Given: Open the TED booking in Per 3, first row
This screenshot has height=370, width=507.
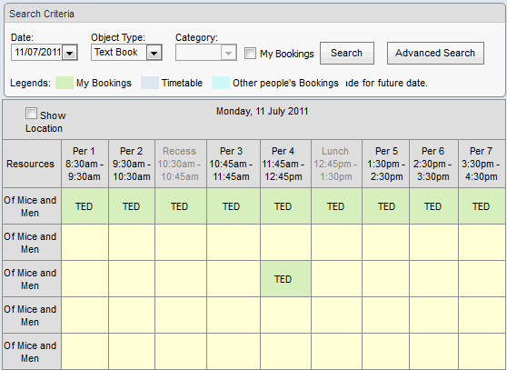Looking at the screenshot, I should pos(234,206).
